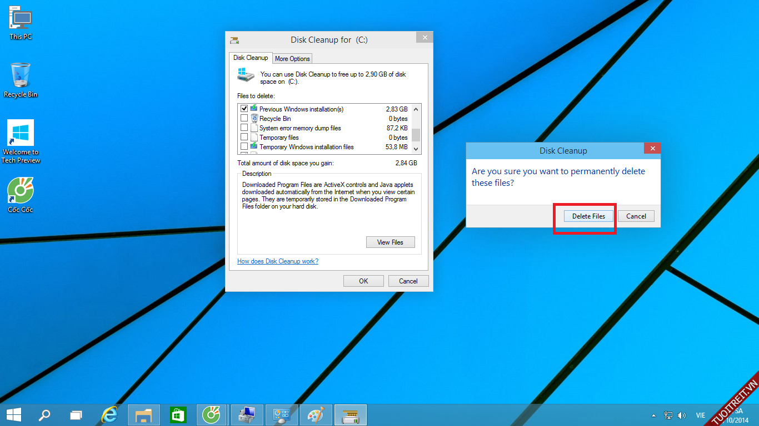Open the Start menu Windows logo
This screenshot has height=426, width=759.
click(x=14, y=415)
